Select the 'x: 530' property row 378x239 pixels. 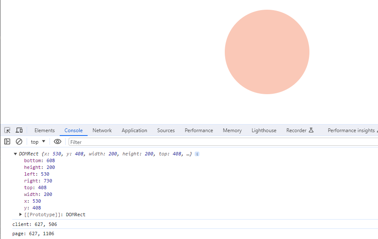point(32,201)
